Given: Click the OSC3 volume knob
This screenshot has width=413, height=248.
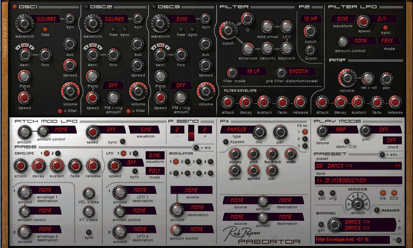Looking at the screenshot, I should click(x=205, y=91).
